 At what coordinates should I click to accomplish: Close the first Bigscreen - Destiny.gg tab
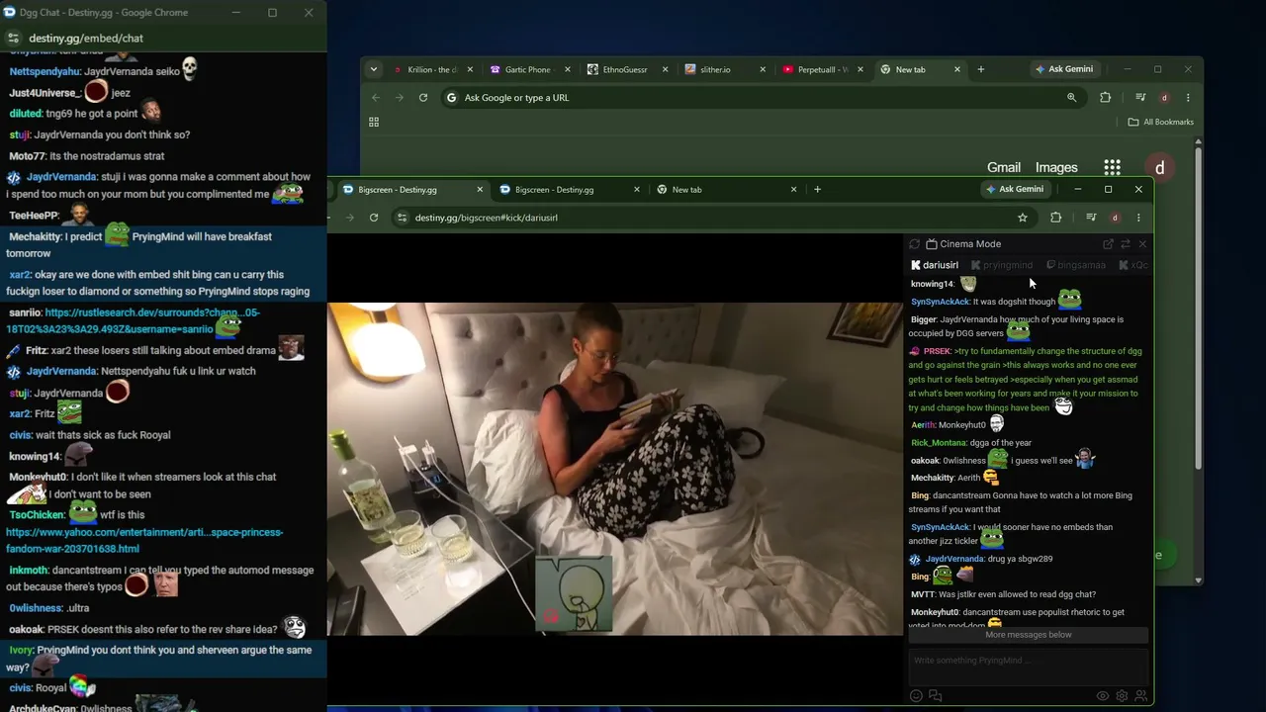click(480, 190)
